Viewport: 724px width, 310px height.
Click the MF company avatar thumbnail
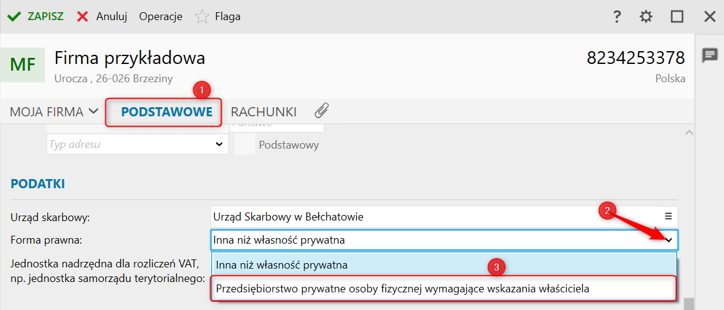[23, 65]
